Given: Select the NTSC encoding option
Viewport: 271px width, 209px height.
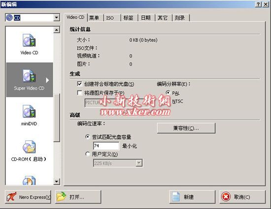Looking at the screenshot, I should [177, 102].
